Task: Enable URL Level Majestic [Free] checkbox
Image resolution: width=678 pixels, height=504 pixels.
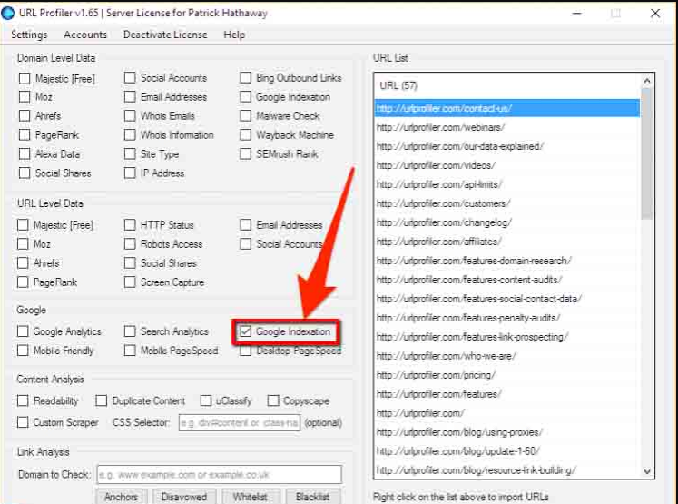Action: (23, 225)
